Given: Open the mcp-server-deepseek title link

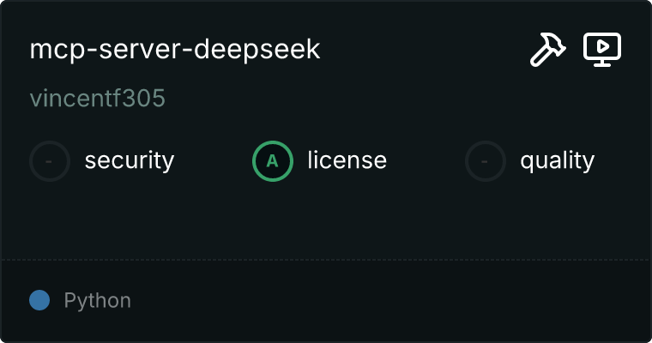Looking at the screenshot, I should 175,50.
